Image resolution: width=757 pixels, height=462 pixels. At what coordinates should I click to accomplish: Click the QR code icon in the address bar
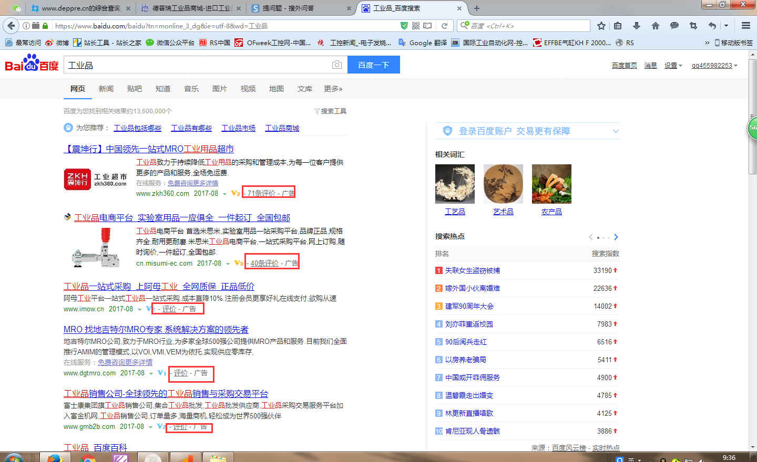(x=416, y=26)
